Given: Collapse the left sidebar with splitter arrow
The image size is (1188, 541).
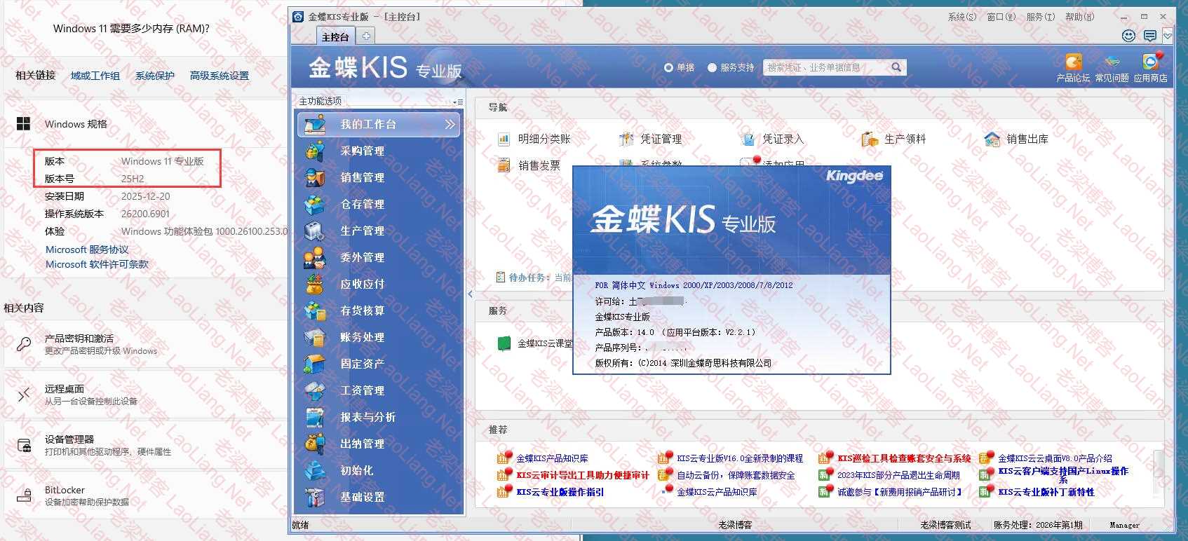Looking at the screenshot, I should (470, 294).
